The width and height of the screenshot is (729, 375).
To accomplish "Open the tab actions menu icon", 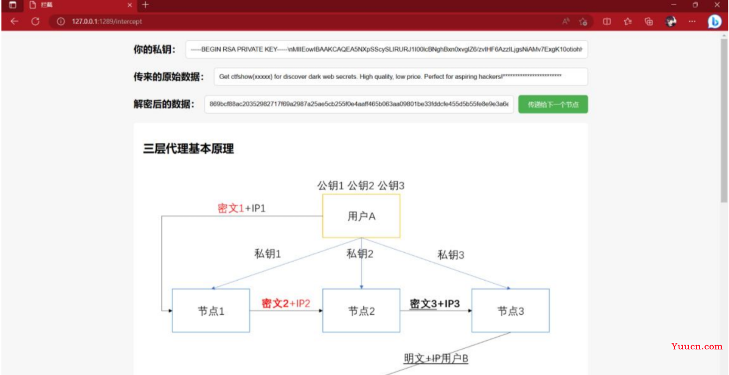I will click(13, 5).
